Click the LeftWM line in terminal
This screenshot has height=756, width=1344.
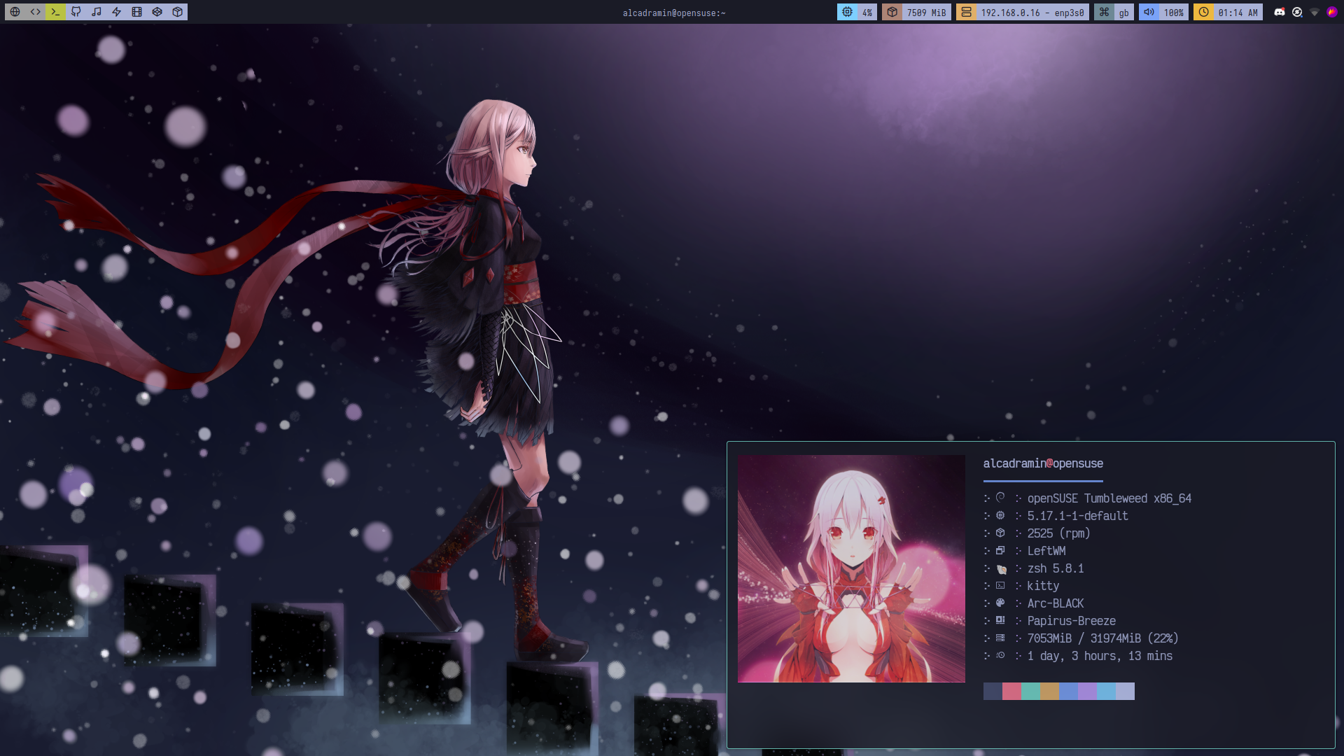pyautogui.click(x=1046, y=551)
